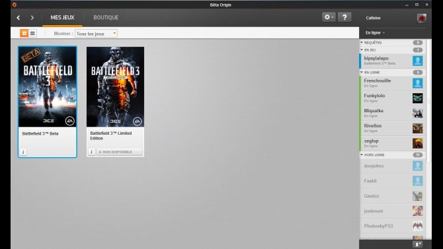Screen dimensions: 443x249
Task: Go forward with the right arrow
Action: click(32, 18)
